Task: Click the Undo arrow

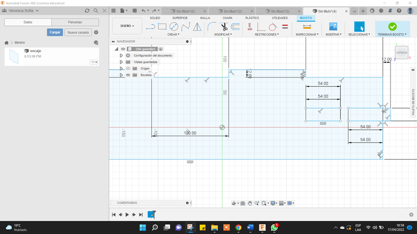Action: [x=144, y=11]
